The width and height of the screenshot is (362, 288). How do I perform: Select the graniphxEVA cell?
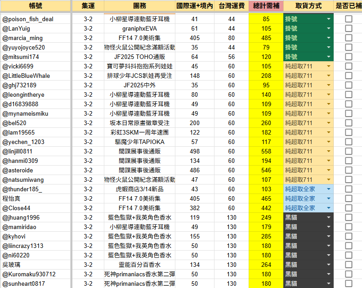coord(139,28)
